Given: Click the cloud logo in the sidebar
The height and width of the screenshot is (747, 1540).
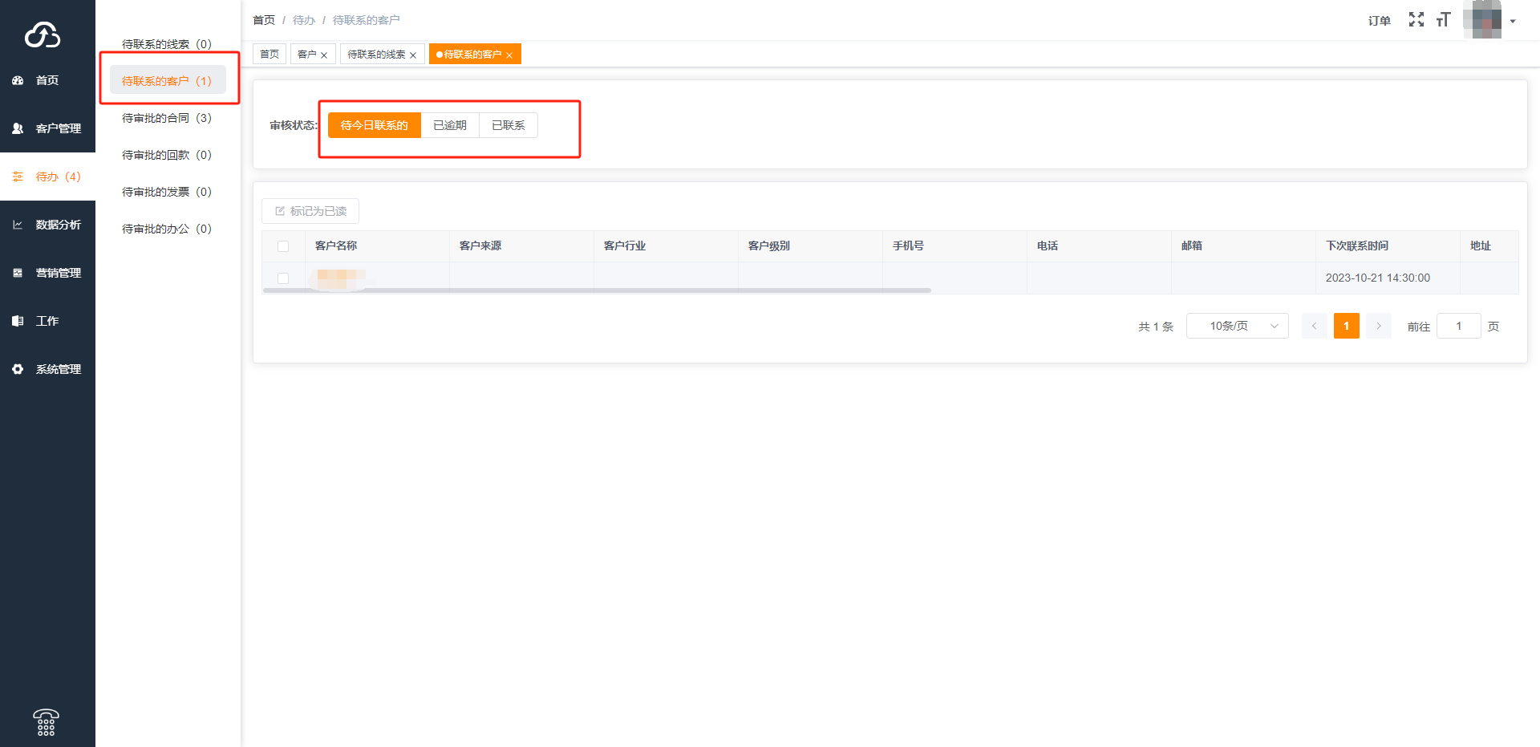Looking at the screenshot, I should 43,35.
